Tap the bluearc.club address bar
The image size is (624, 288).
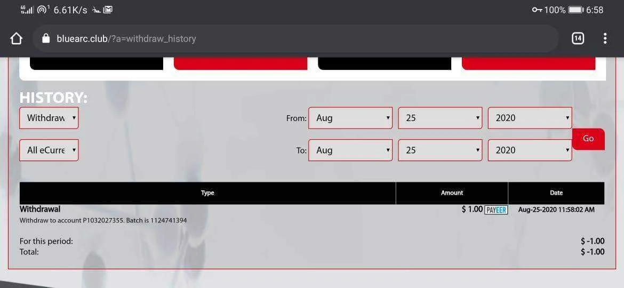click(295, 38)
